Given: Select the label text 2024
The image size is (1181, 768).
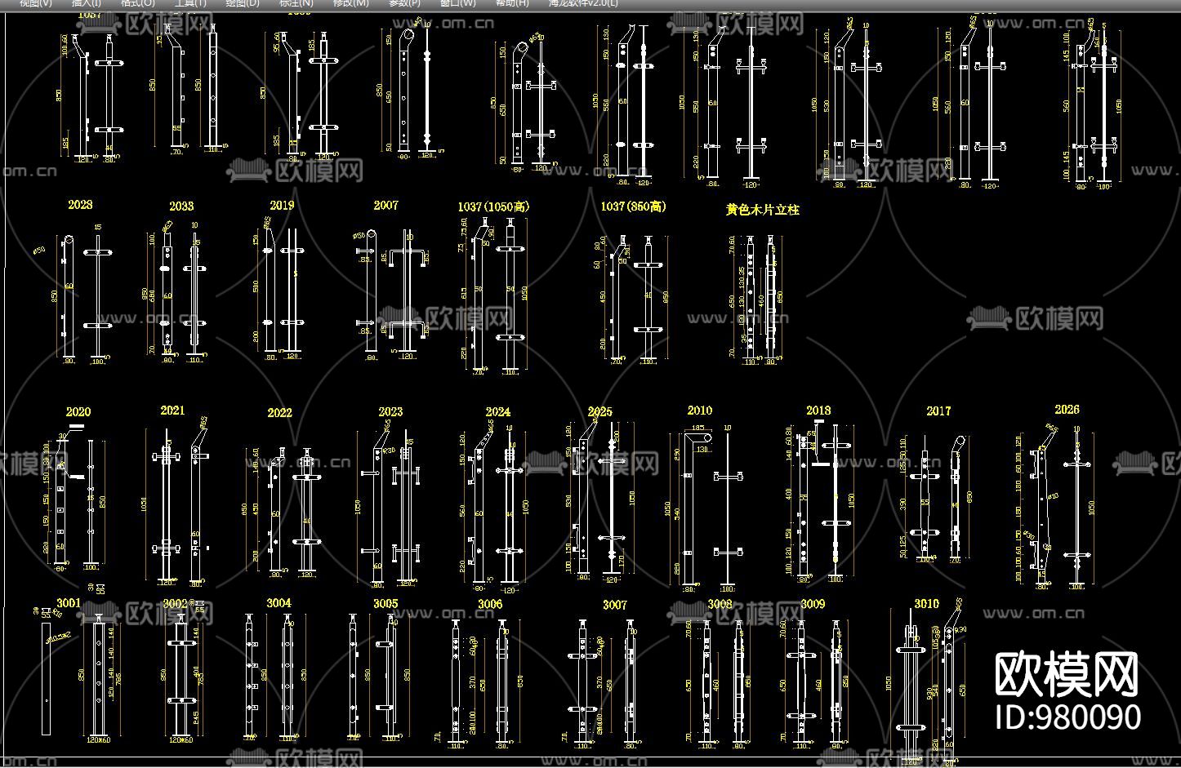Looking at the screenshot, I should (498, 412).
